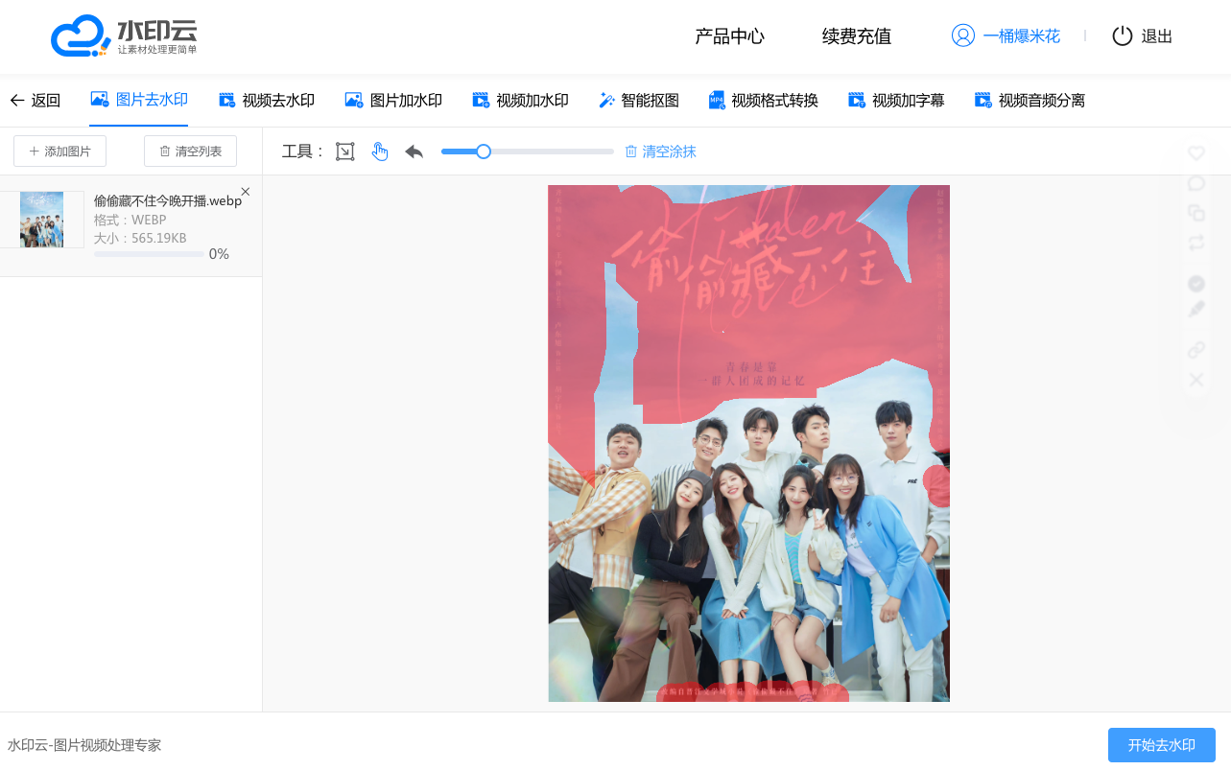
Task: Click the faint X icon in the floating bar
Action: [x=1196, y=380]
